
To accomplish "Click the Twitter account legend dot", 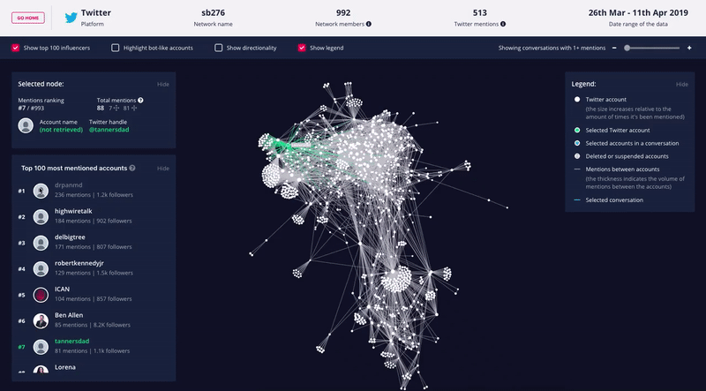I will 577,100.
